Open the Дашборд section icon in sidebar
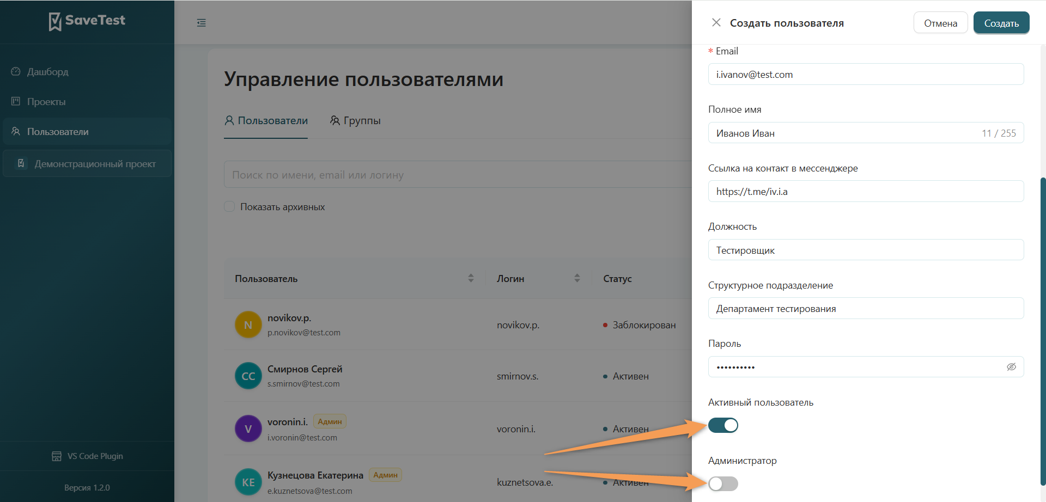This screenshot has height=502, width=1046. click(15, 71)
